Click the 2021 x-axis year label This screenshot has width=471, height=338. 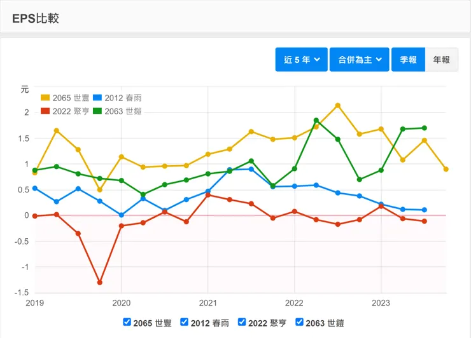[208, 303]
